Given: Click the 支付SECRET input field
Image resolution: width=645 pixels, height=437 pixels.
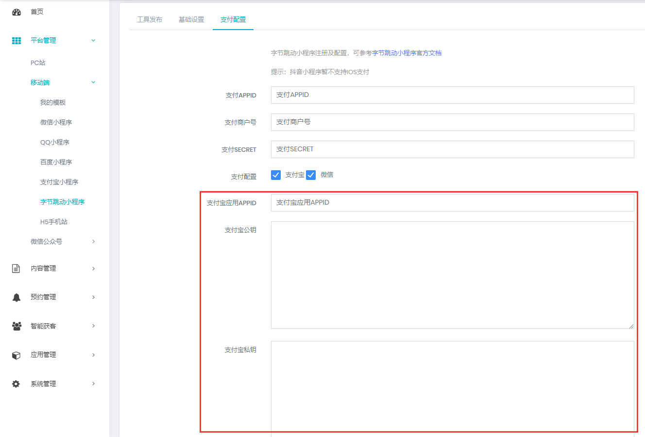Looking at the screenshot, I should tap(452, 149).
